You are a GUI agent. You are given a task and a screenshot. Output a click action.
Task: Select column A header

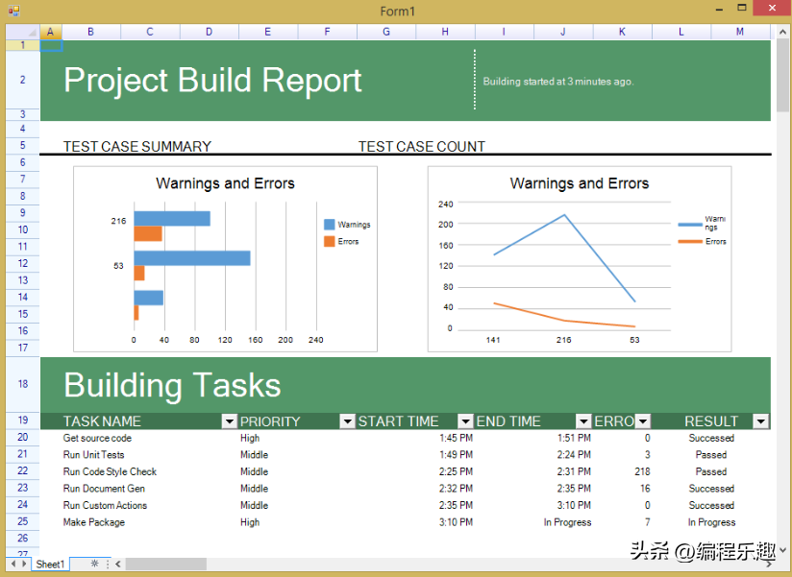[x=51, y=32]
